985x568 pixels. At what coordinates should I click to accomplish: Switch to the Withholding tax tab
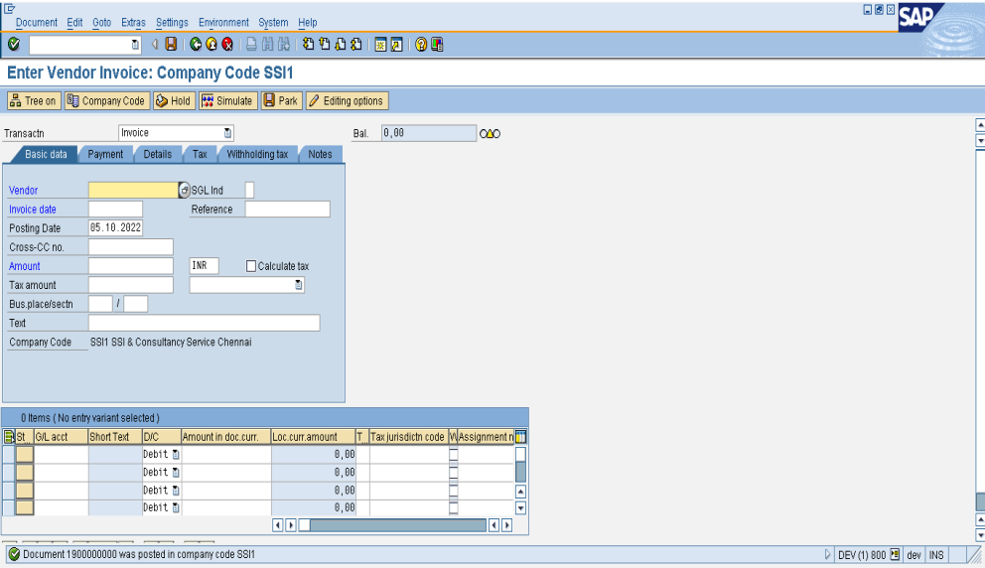point(257,154)
